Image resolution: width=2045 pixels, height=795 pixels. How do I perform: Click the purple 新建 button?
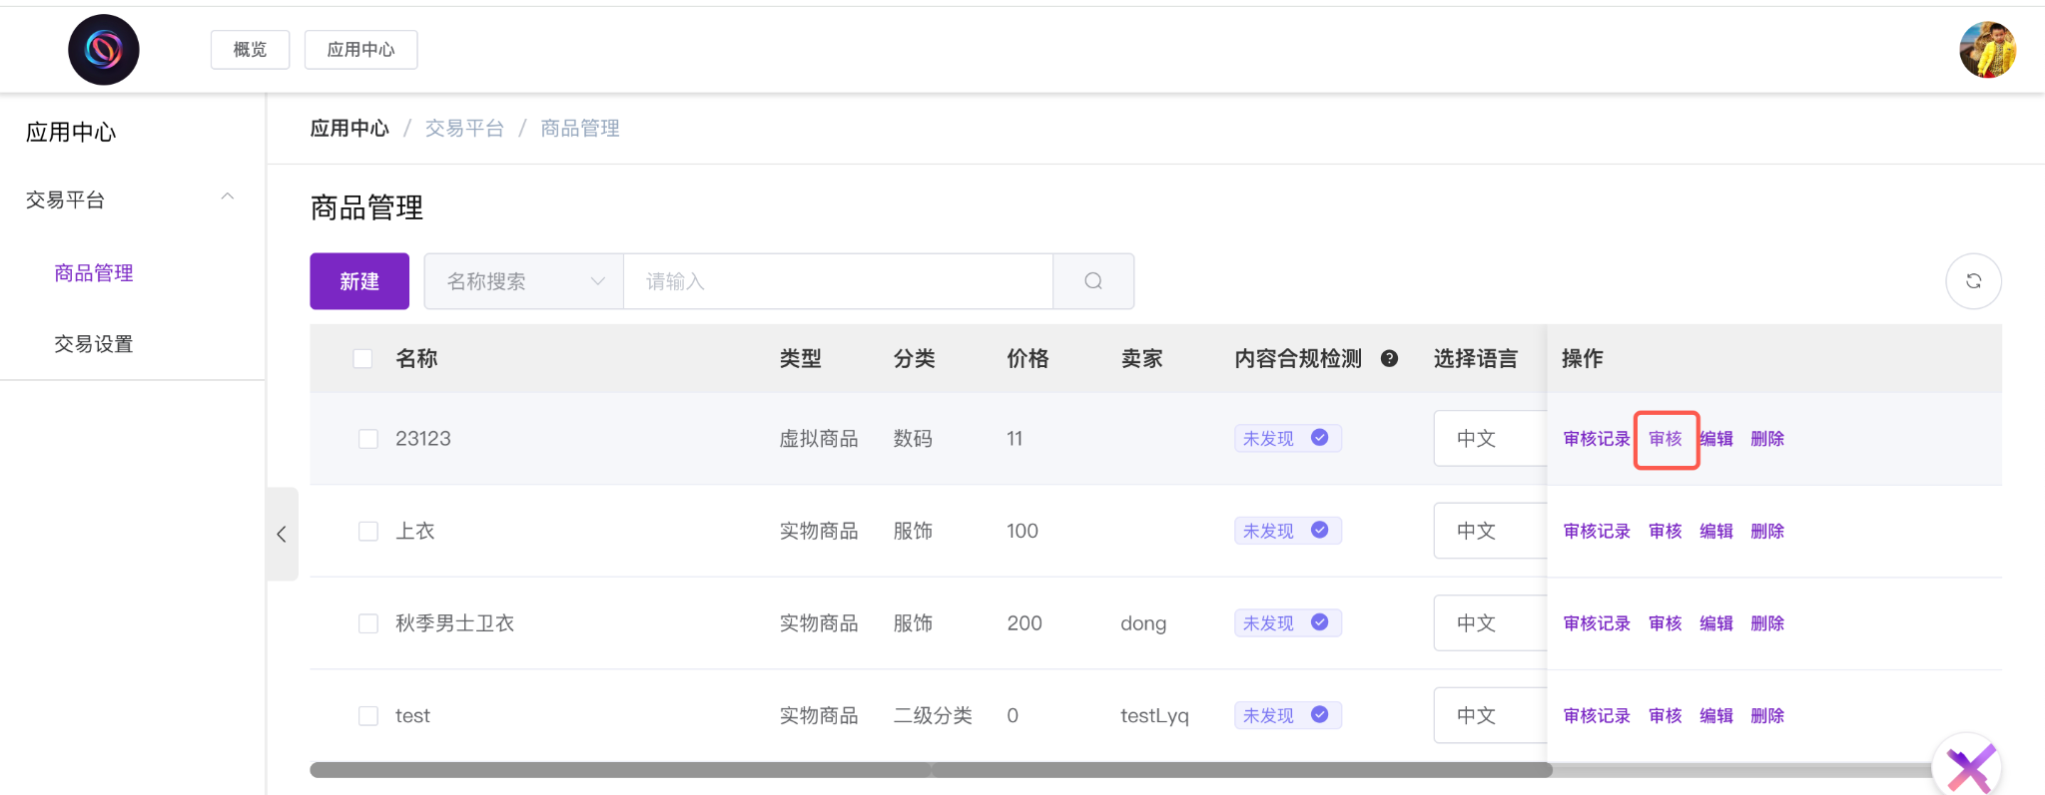[x=359, y=281]
